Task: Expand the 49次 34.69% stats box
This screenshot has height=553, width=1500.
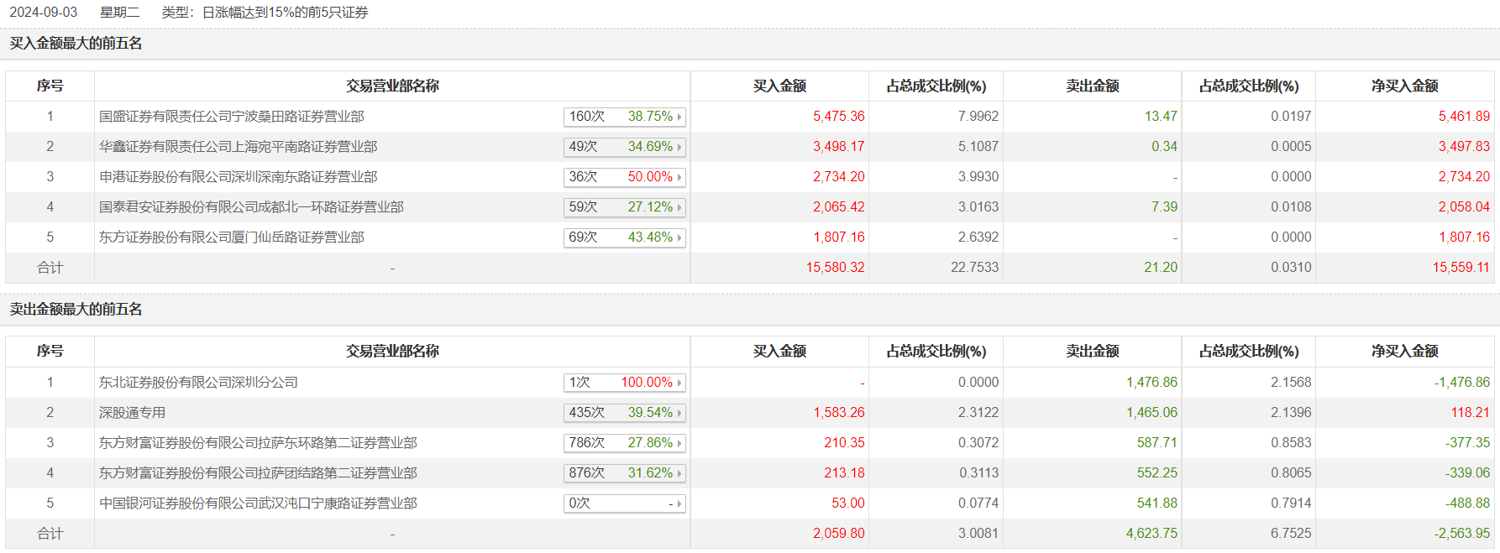Action: pos(625,147)
